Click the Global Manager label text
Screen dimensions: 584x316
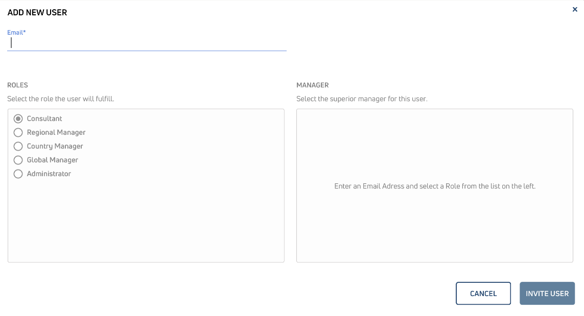coord(53,160)
